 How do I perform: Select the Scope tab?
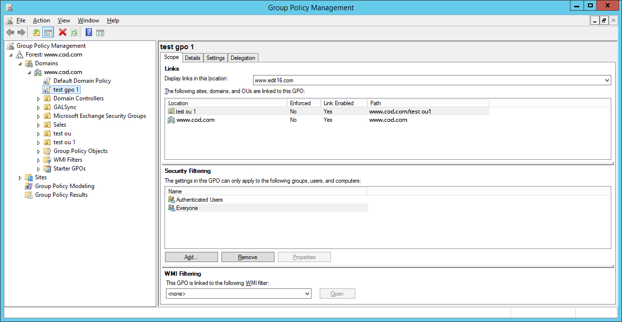coord(171,57)
